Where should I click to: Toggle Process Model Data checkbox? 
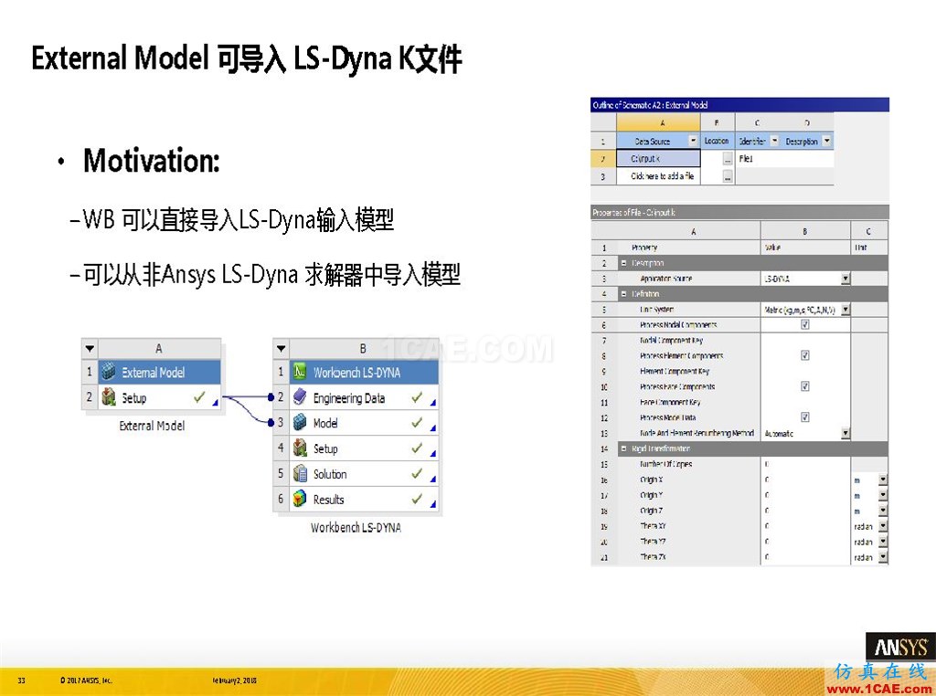[x=804, y=417]
